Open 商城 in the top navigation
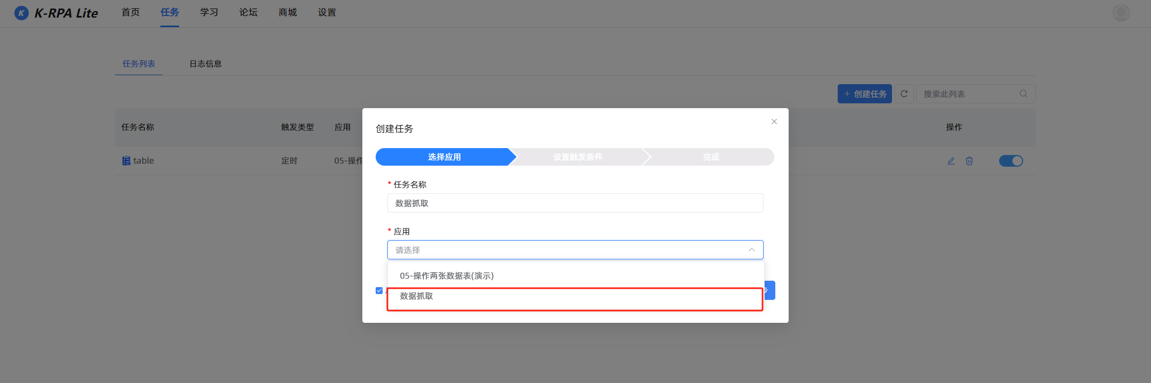 click(x=288, y=12)
